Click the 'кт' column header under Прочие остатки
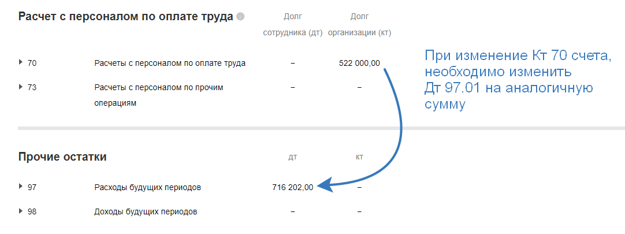 359,157
